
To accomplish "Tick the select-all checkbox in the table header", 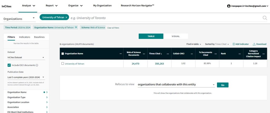I will click(x=62, y=54).
